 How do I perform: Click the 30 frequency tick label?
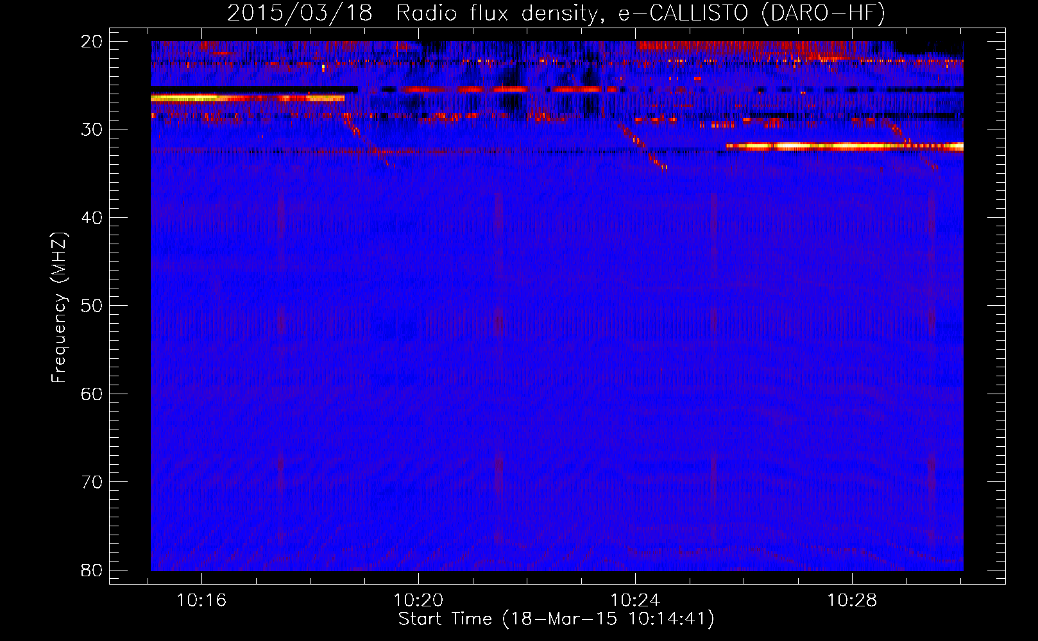92,129
